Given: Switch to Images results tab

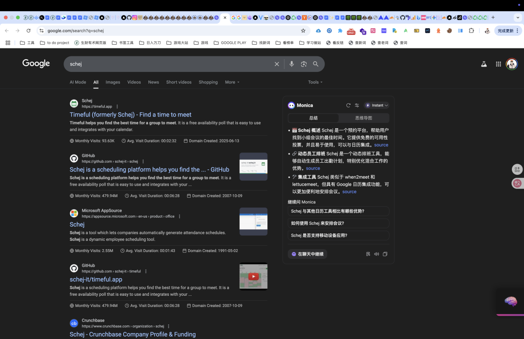Looking at the screenshot, I should 113,82.
